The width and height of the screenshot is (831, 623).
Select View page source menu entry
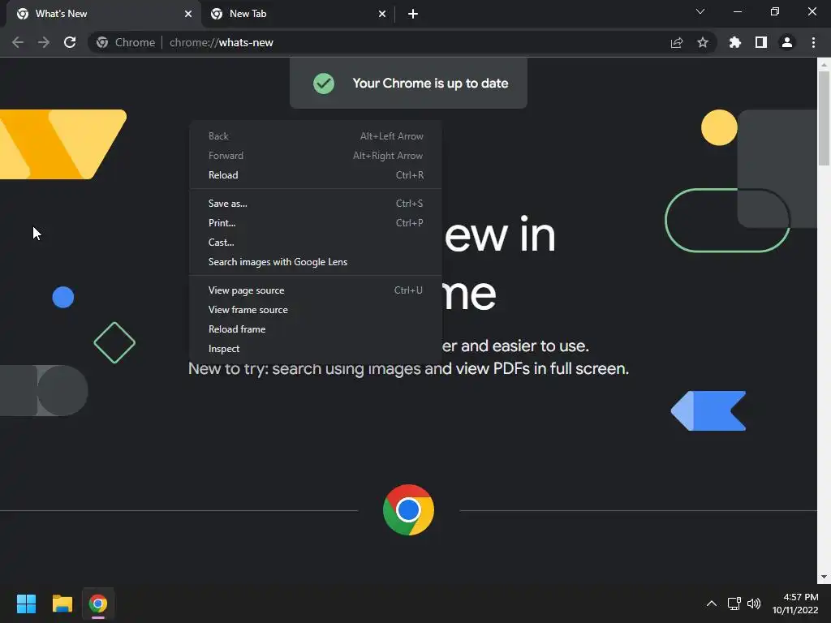[316, 290]
